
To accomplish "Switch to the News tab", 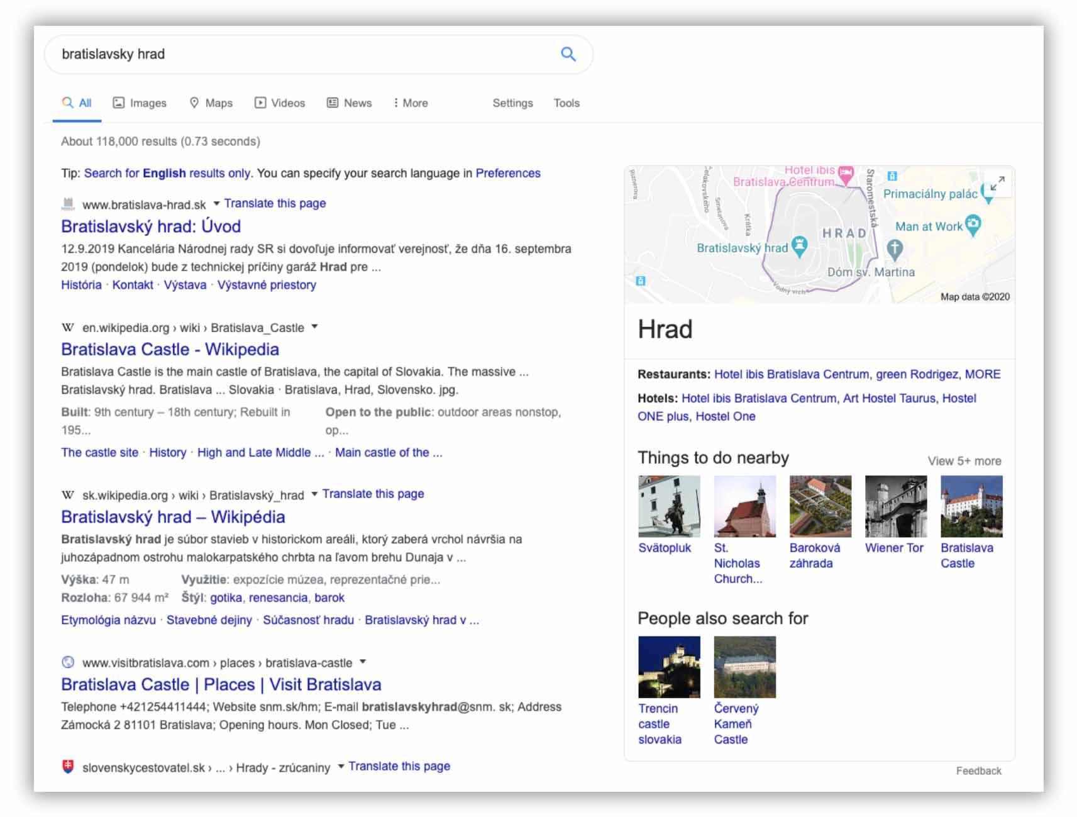I will pos(350,103).
